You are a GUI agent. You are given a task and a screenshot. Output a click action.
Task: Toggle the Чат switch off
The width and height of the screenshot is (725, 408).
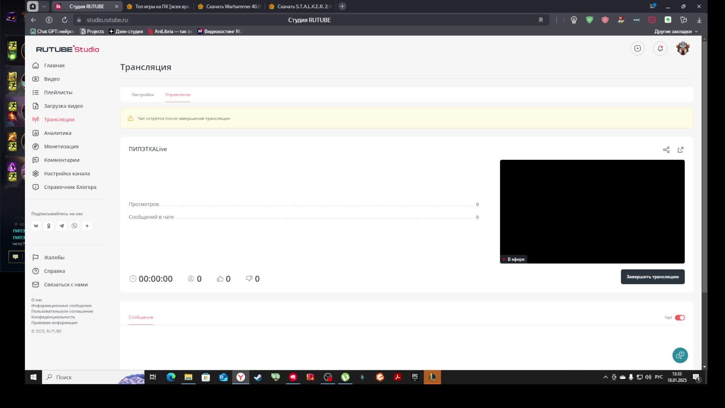(x=680, y=318)
